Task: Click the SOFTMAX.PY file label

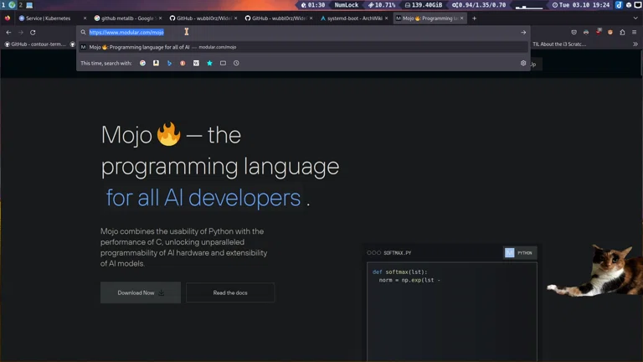Action: tap(398, 253)
